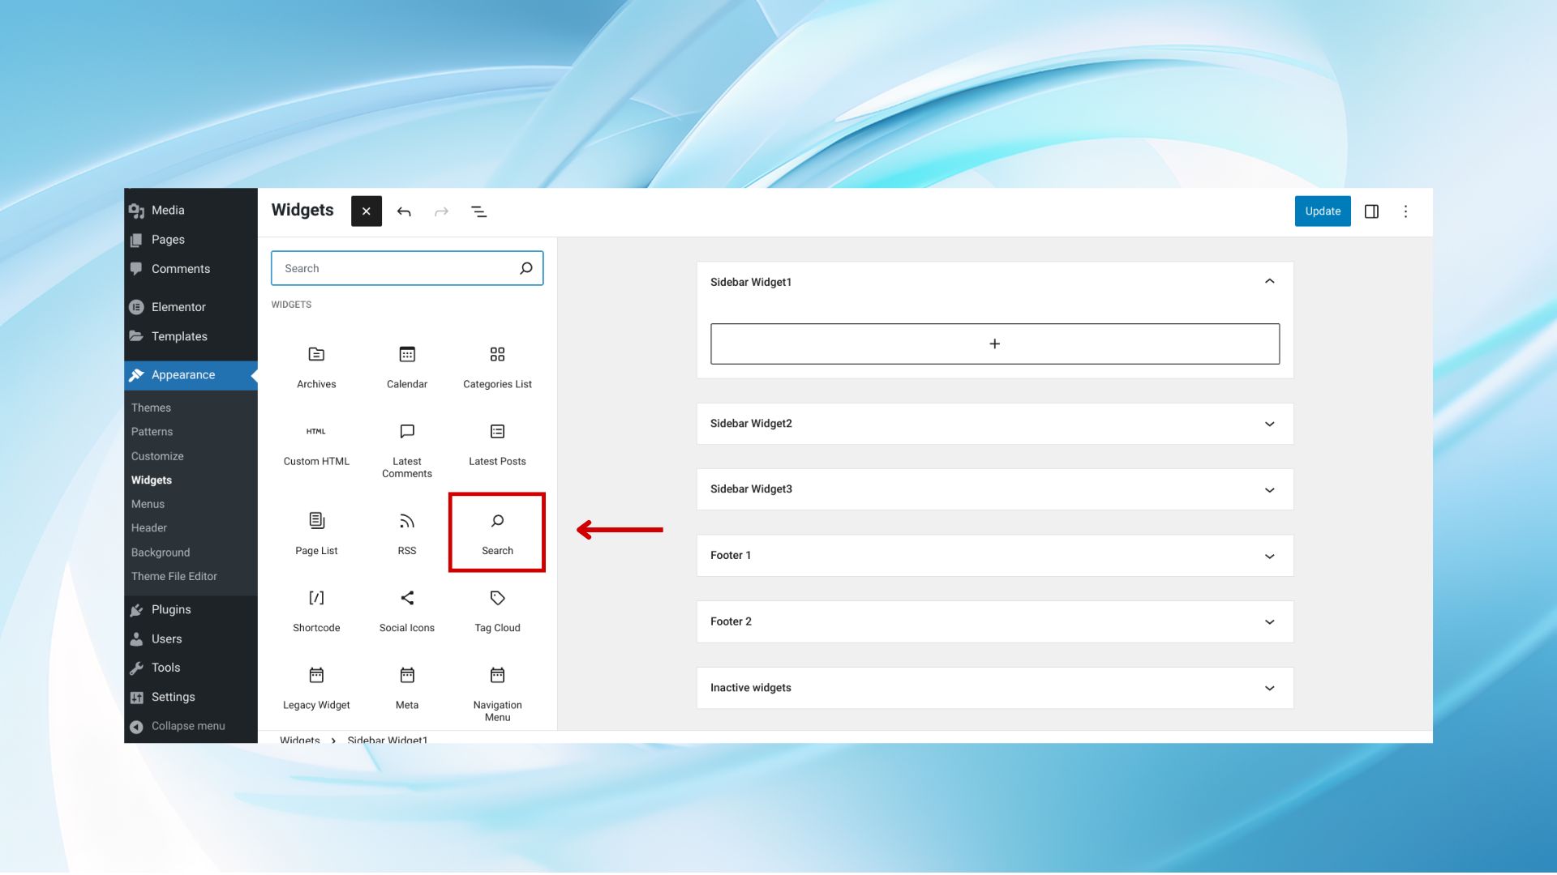Insert the Tag Cloud widget
Image resolution: width=1557 pixels, height=875 pixels.
(497, 610)
